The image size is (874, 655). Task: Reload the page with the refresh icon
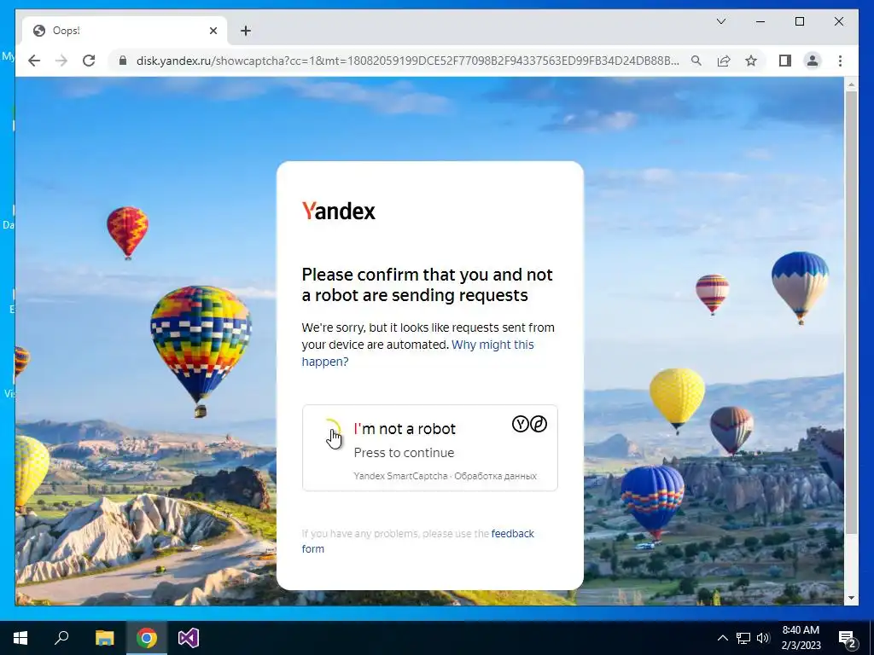89,61
